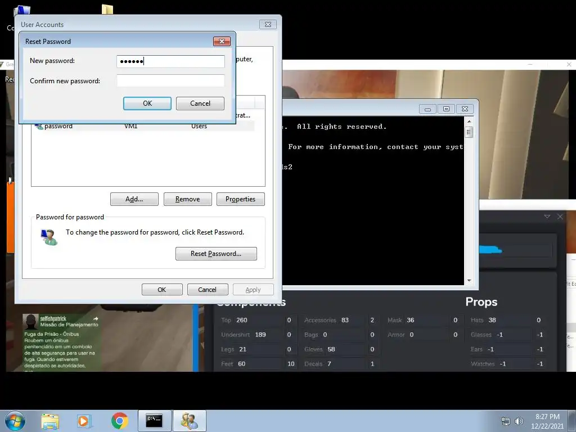576x432 pixels.
Task: Cancel the Reset Password dialog
Action: [200, 103]
